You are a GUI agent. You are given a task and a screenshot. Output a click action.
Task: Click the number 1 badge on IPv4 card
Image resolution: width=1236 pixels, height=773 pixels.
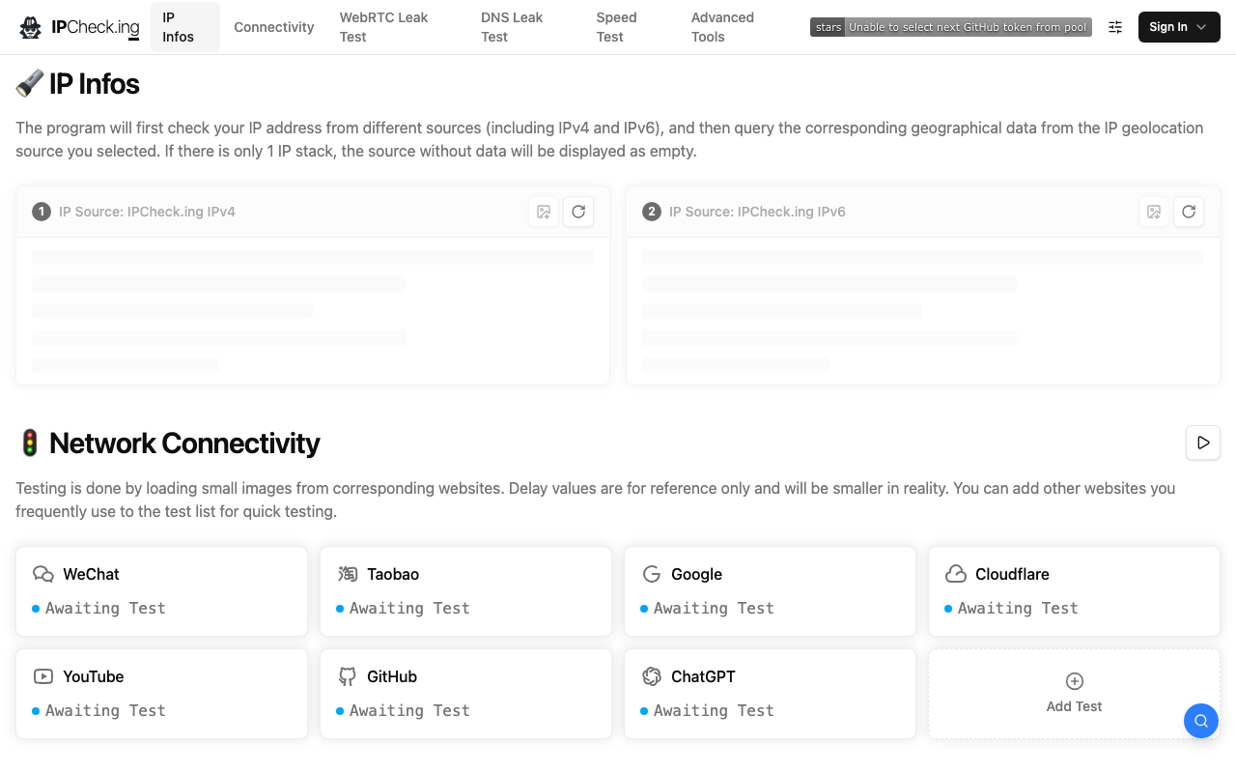[x=42, y=212]
